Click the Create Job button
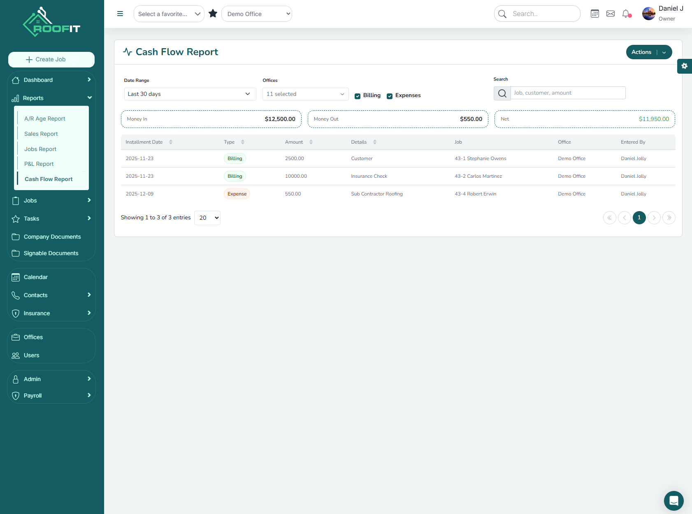The width and height of the screenshot is (692, 514). (x=51, y=59)
